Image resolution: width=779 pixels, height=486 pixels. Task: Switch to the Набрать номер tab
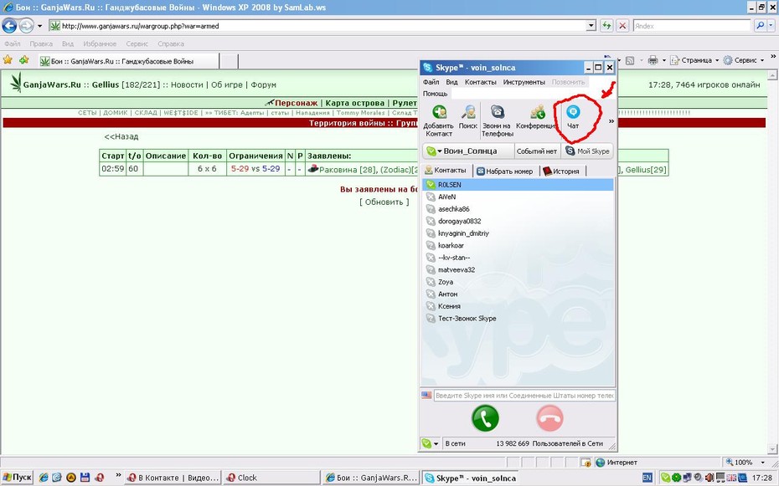point(505,171)
